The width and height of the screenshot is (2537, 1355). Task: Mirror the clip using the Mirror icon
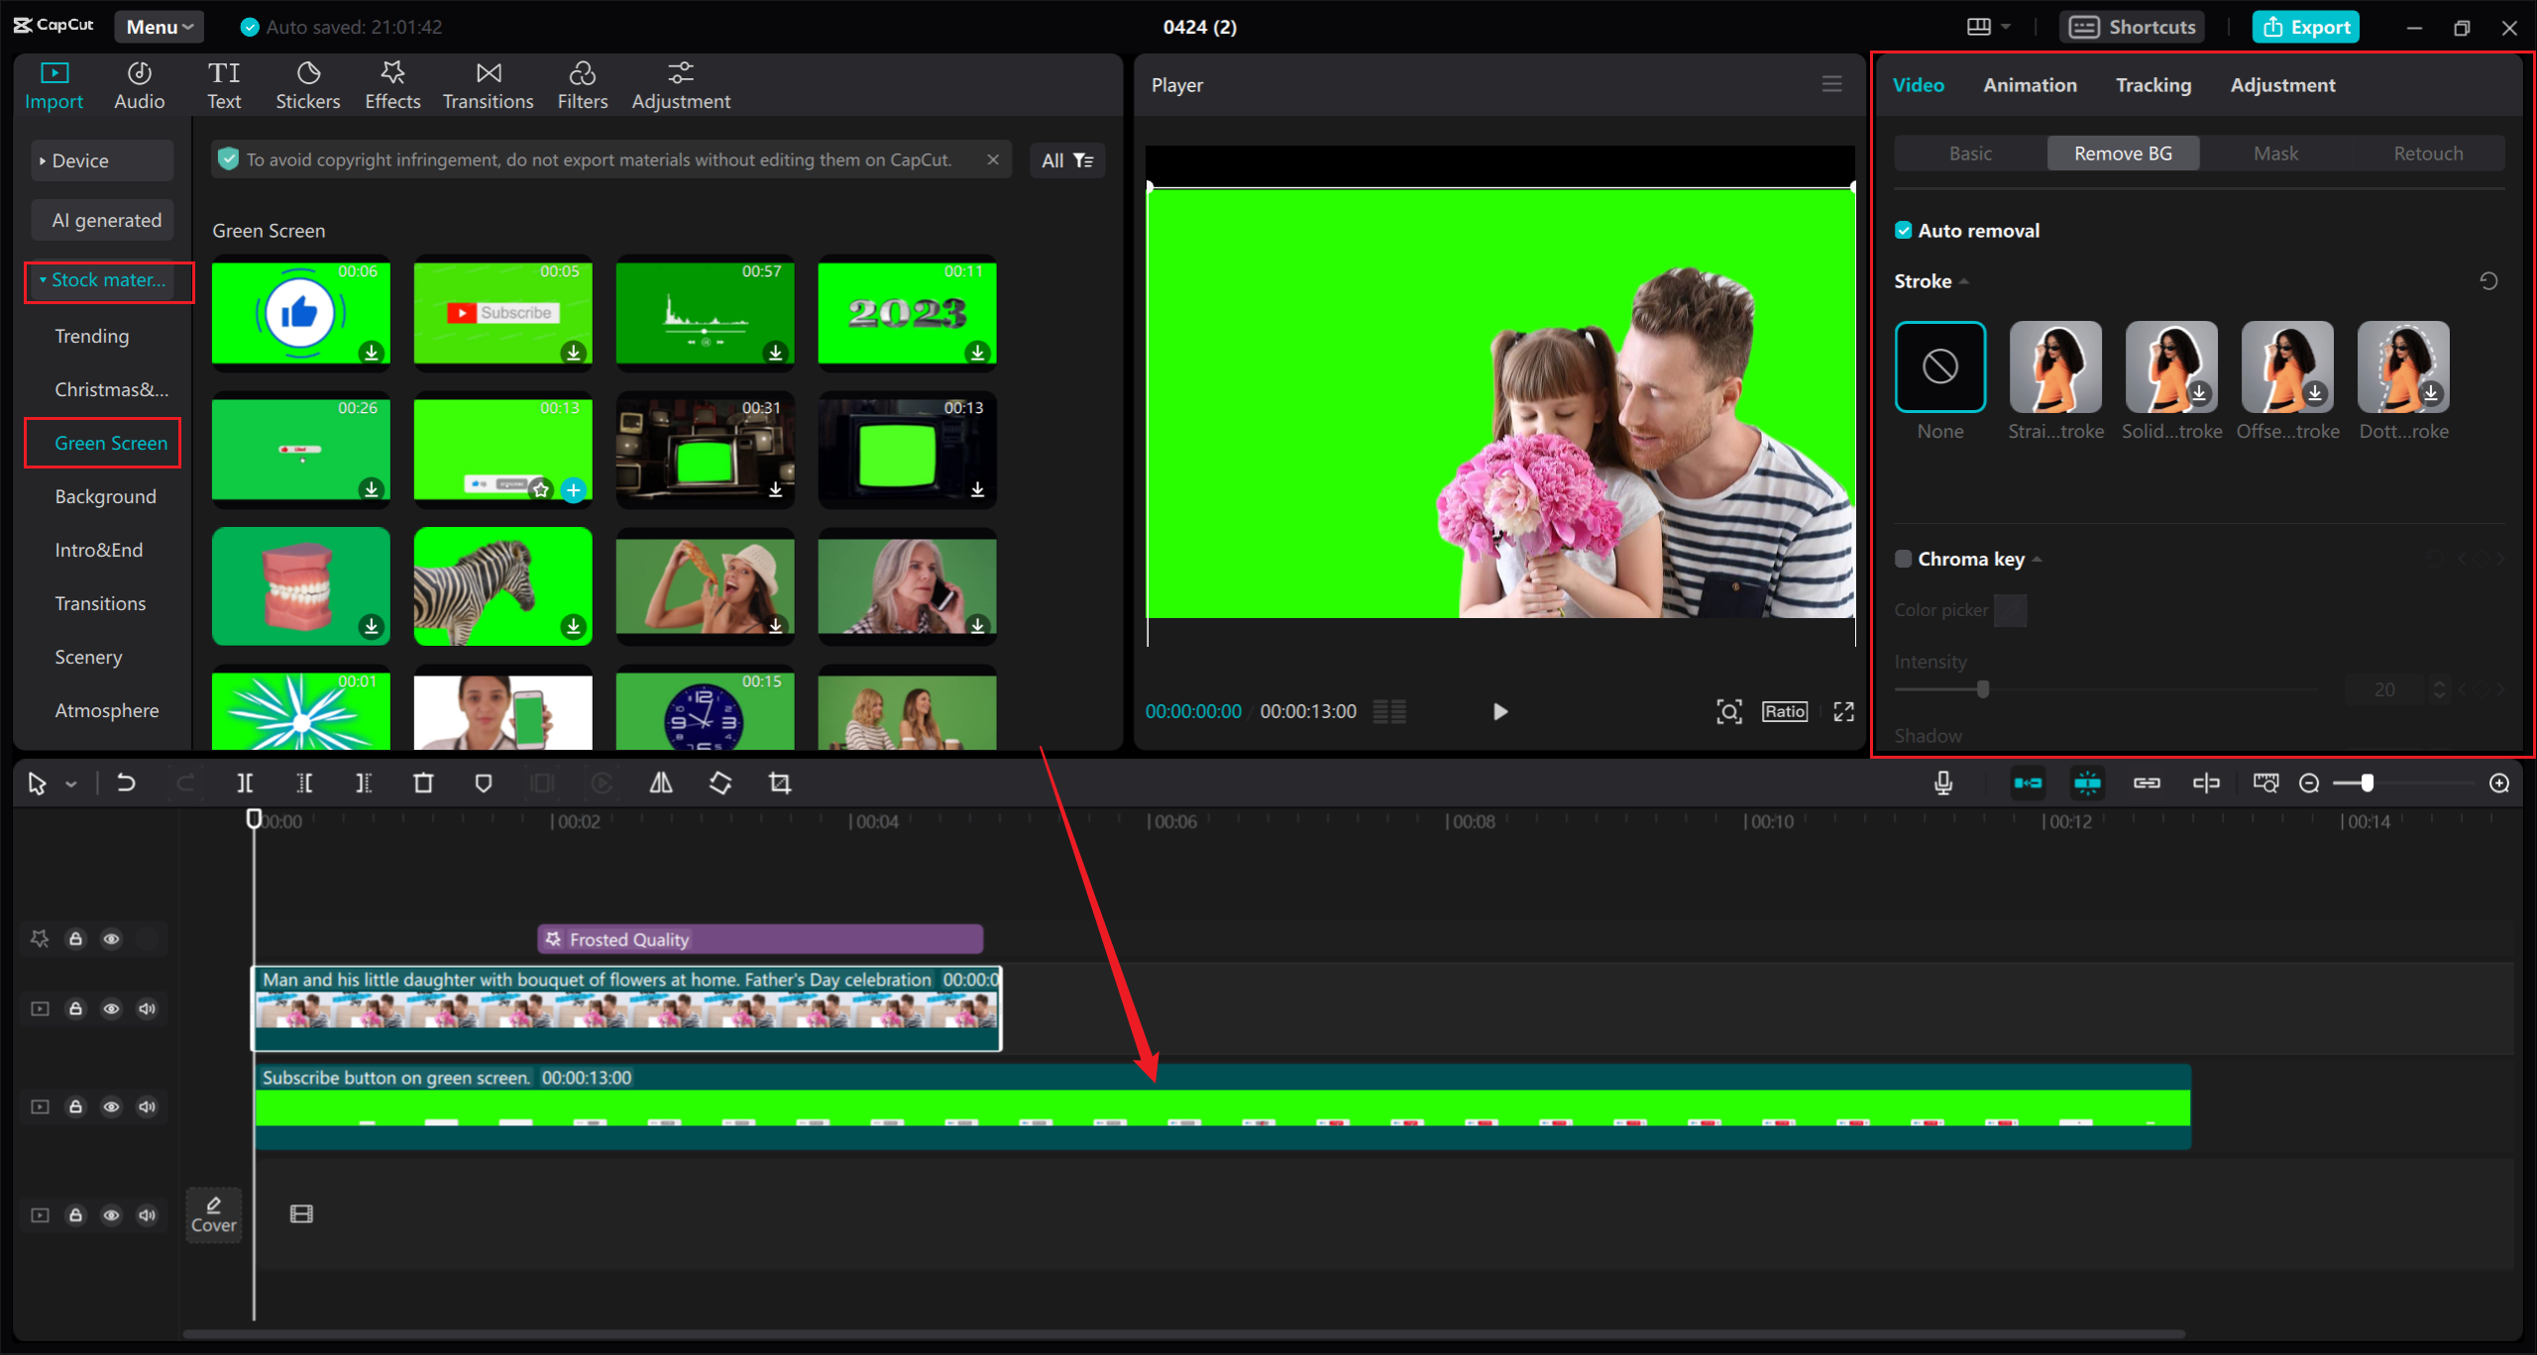click(x=661, y=782)
